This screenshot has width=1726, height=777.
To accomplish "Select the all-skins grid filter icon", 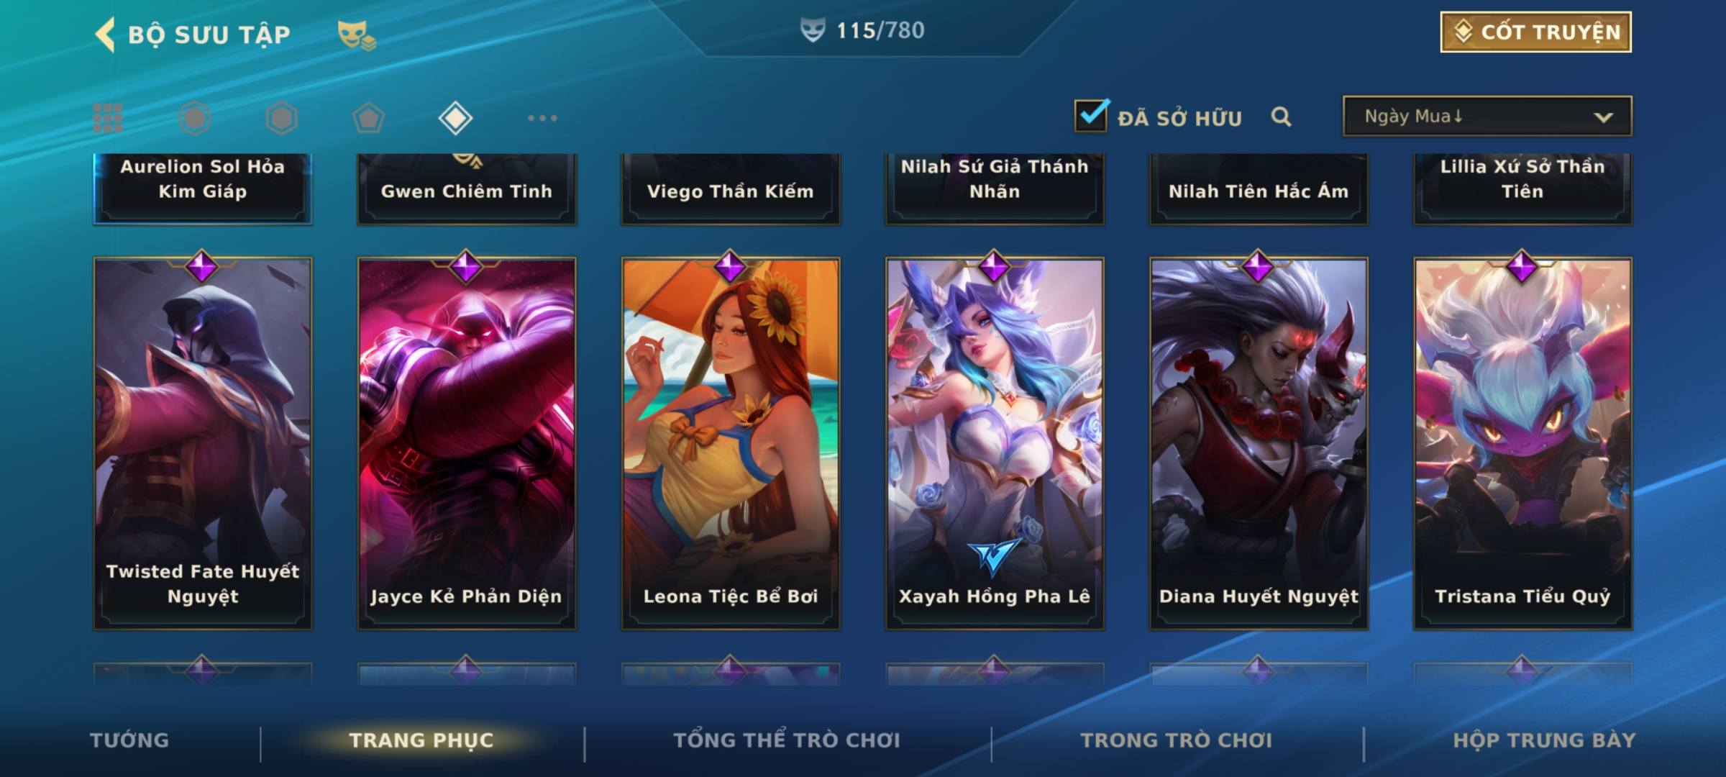I will (108, 118).
